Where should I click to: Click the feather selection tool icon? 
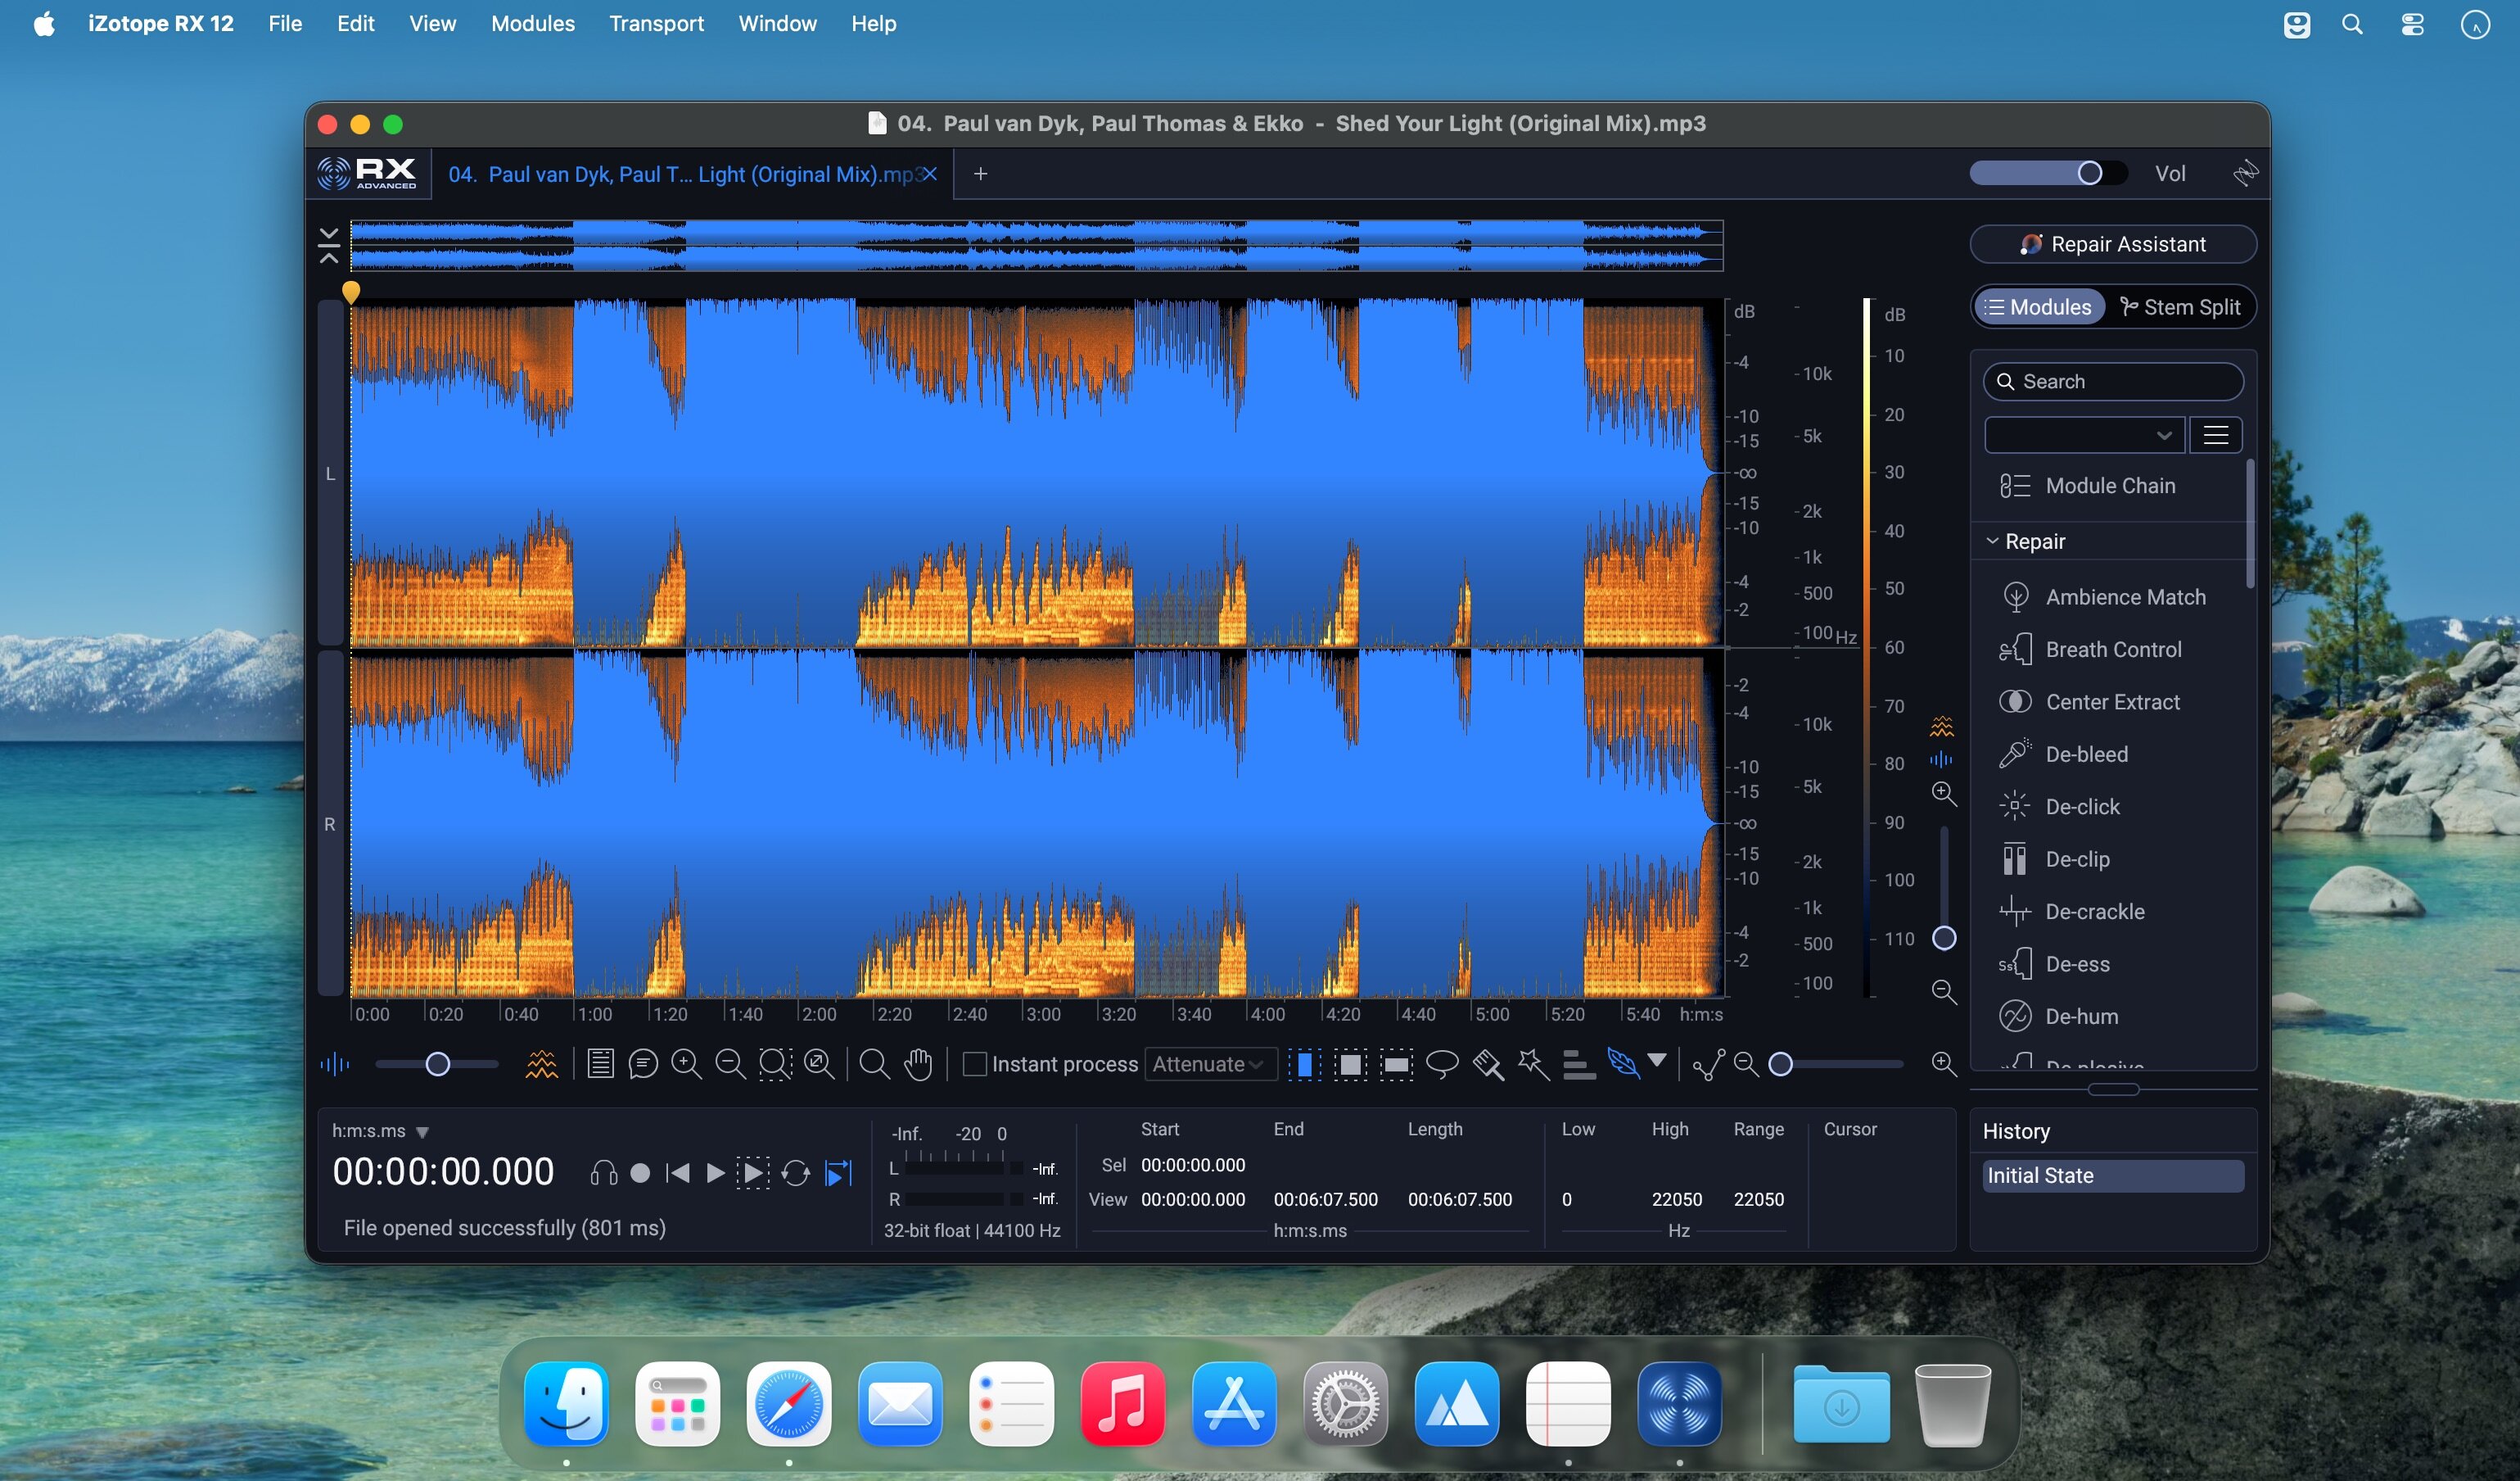coord(1624,1062)
